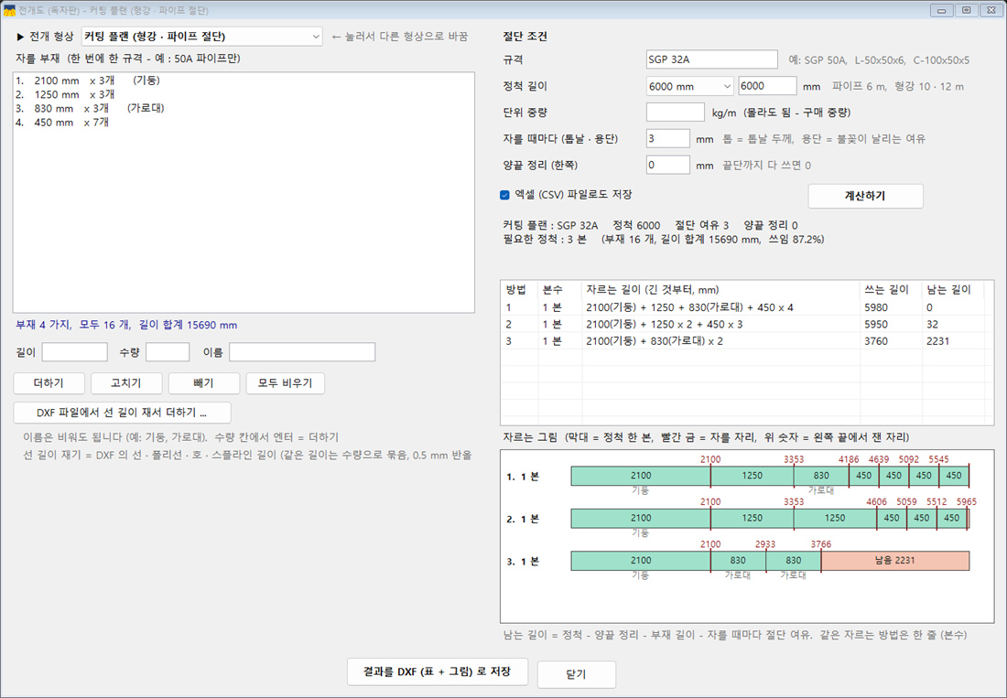Focus the 양끝 정리 (한쪽) value field
The height and width of the screenshot is (698, 1007).
pos(668,165)
